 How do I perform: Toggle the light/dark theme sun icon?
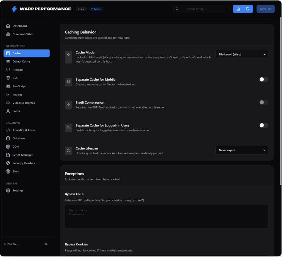tap(46, 244)
